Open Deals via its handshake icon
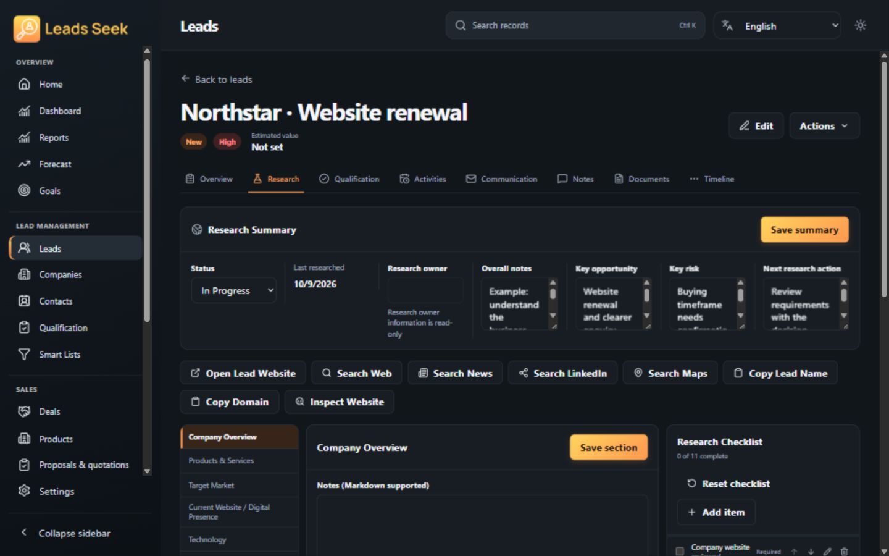The height and width of the screenshot is (556, 889). (x=24, y=412)
